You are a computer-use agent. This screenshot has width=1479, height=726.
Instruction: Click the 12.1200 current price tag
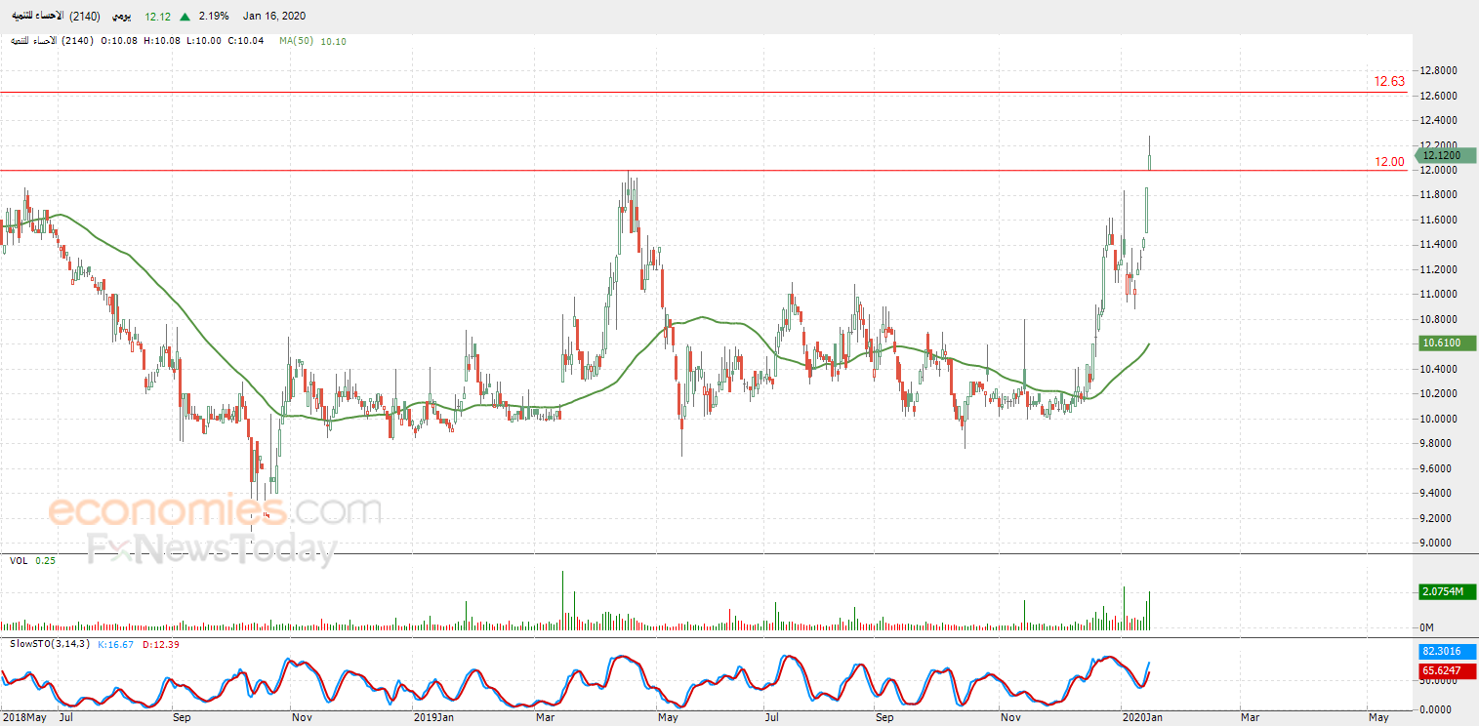(x=1447, y=155)
